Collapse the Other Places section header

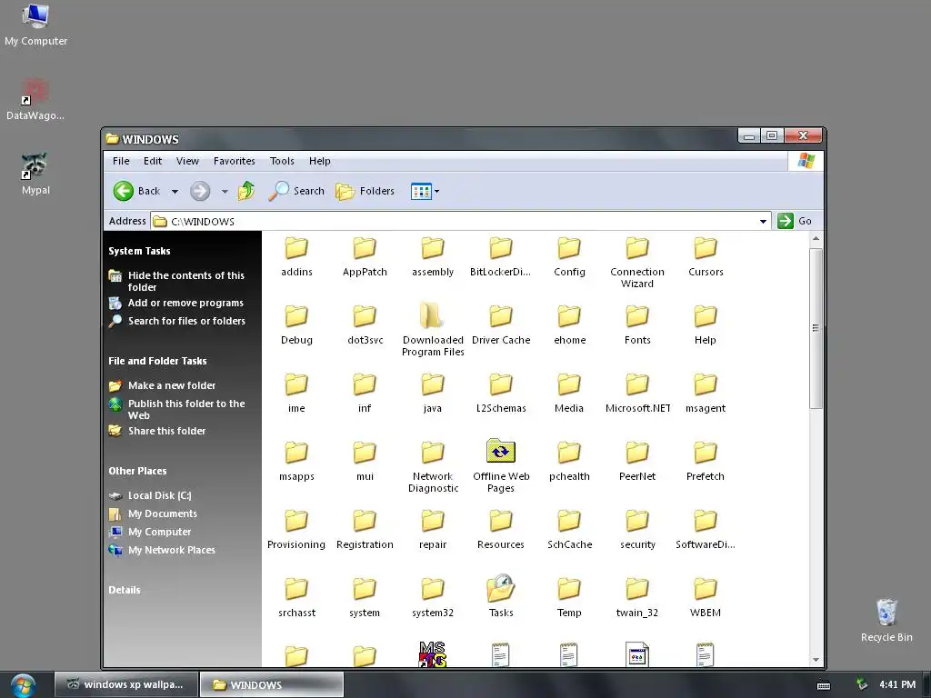tap(137, 471)
